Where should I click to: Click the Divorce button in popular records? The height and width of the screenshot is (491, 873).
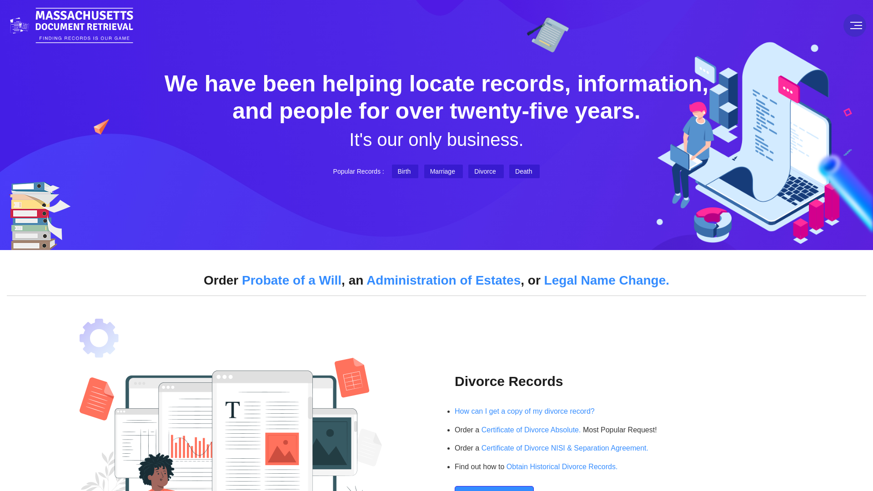[x=485, y=171]
